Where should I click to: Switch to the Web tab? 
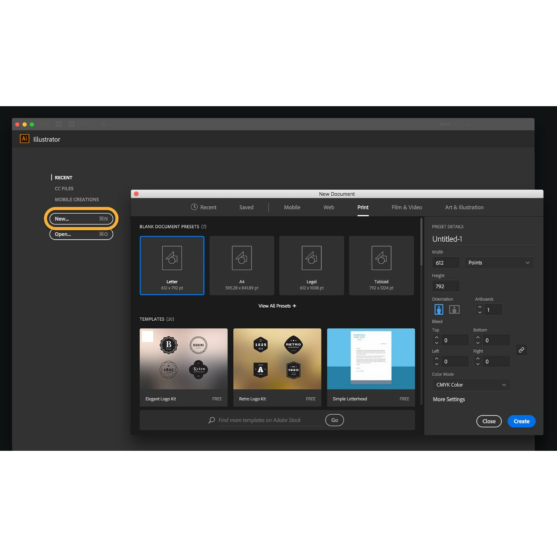(x=329, y=207)
